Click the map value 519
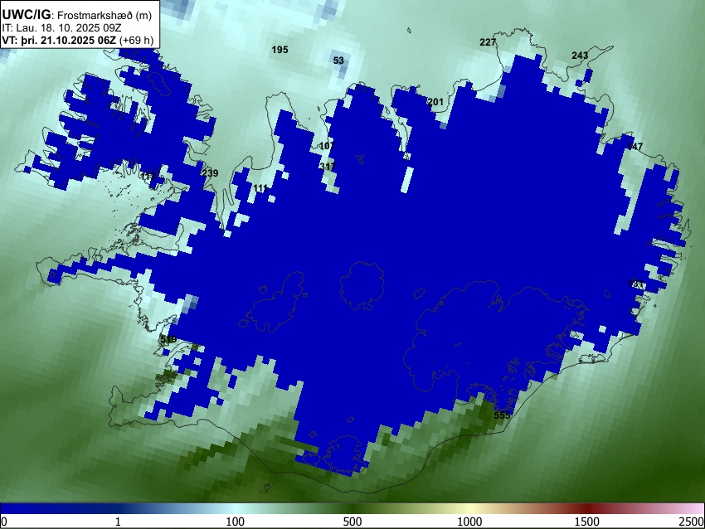Screen dimensions: 705x529 (168, 339)
